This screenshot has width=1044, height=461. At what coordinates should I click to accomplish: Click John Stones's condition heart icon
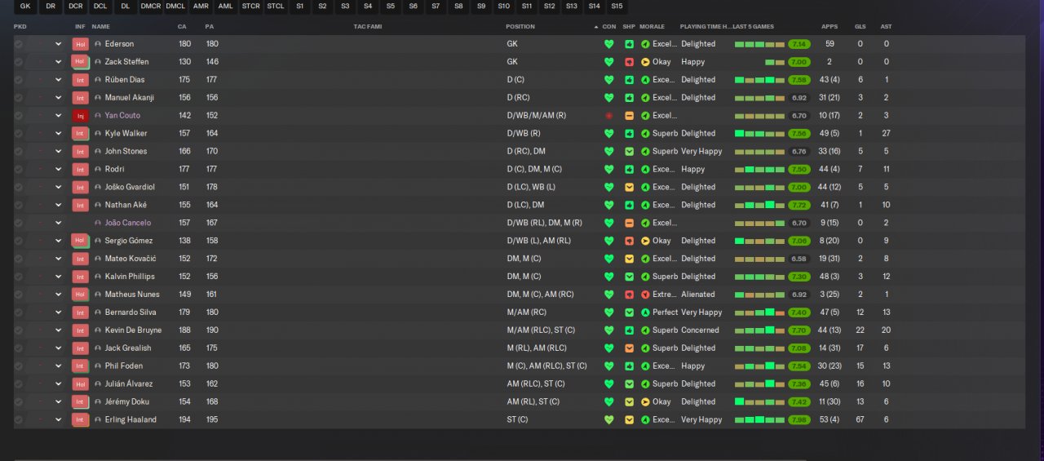608,152
